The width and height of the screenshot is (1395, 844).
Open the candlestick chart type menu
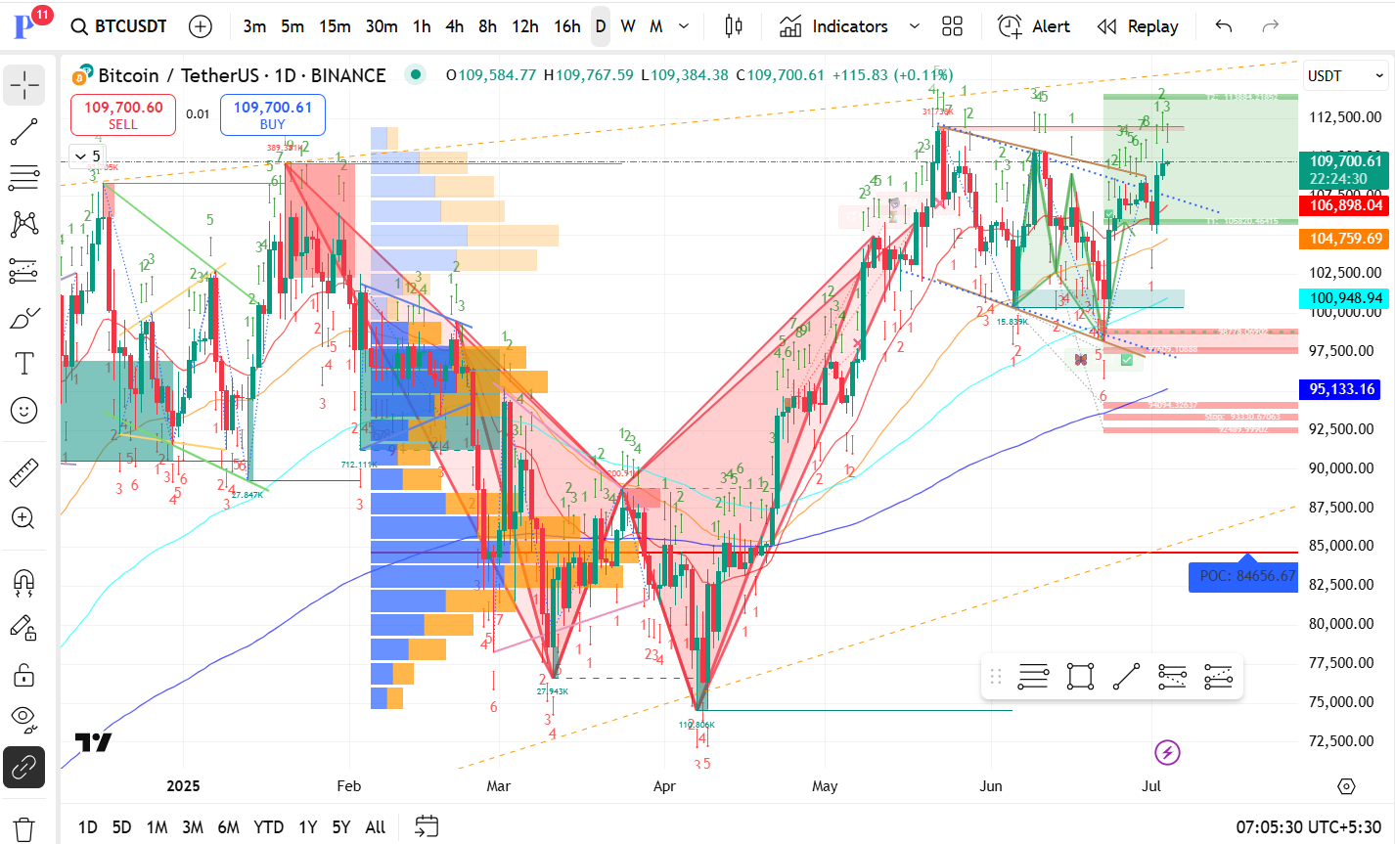click(x=734, y=26)
